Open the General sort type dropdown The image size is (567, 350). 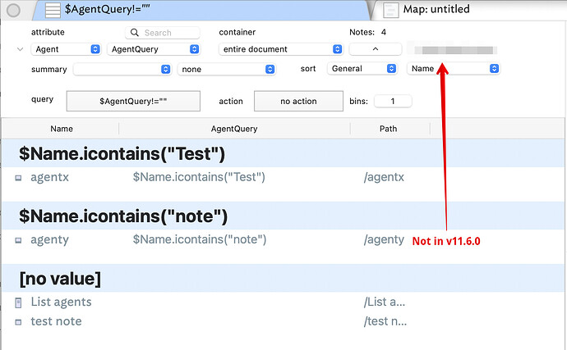pos(363,69)
